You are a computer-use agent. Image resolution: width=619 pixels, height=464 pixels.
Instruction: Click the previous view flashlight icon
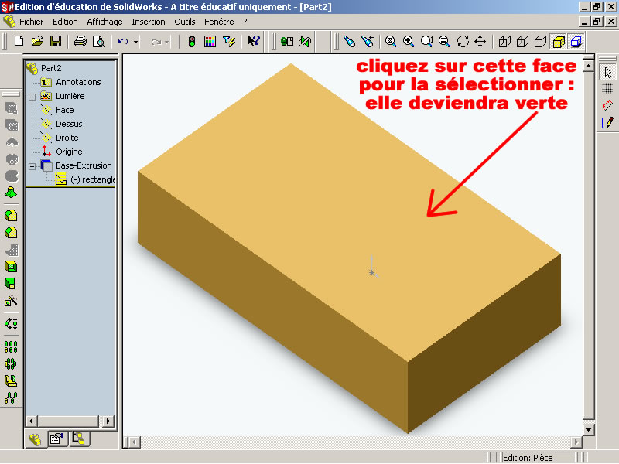click(350, 41)
